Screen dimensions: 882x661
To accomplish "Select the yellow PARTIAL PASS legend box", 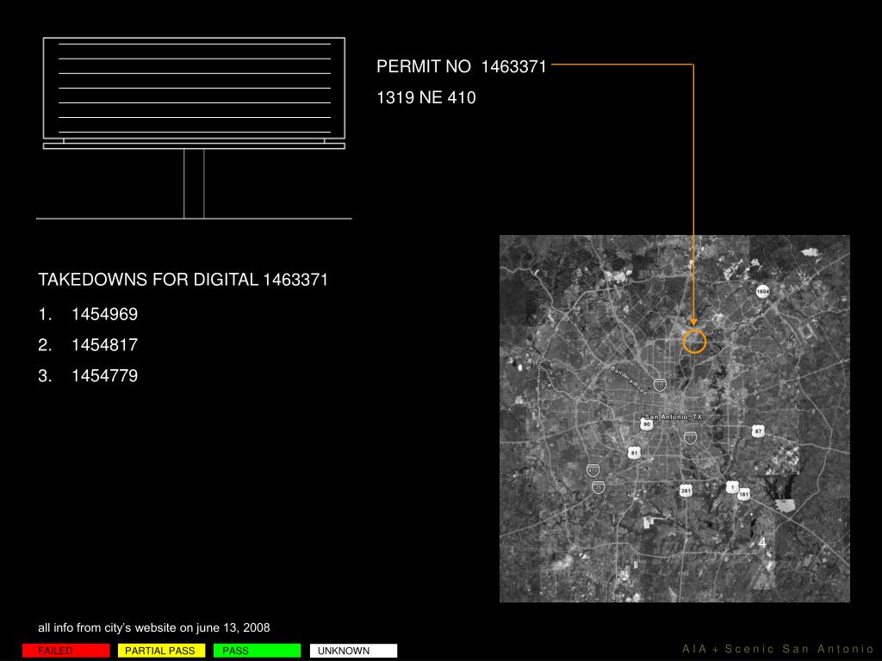I will tap(161, 651).
